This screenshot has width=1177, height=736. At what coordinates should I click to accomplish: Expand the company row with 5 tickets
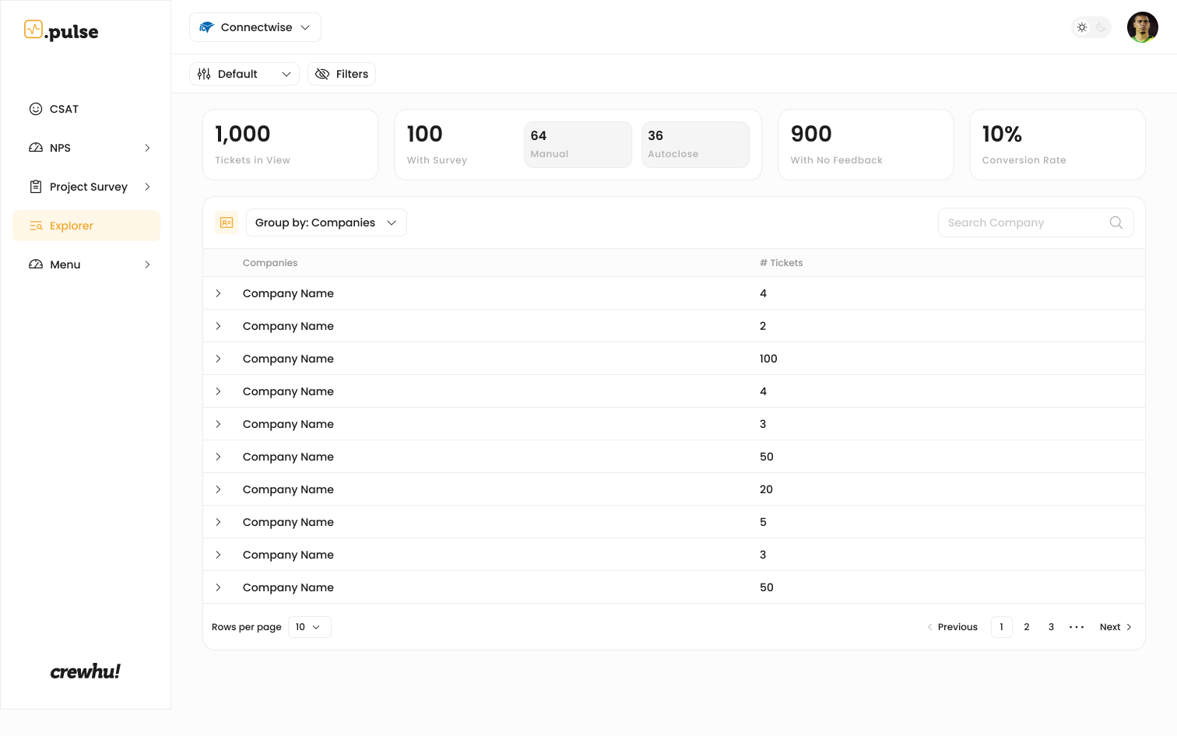(218, 522)
